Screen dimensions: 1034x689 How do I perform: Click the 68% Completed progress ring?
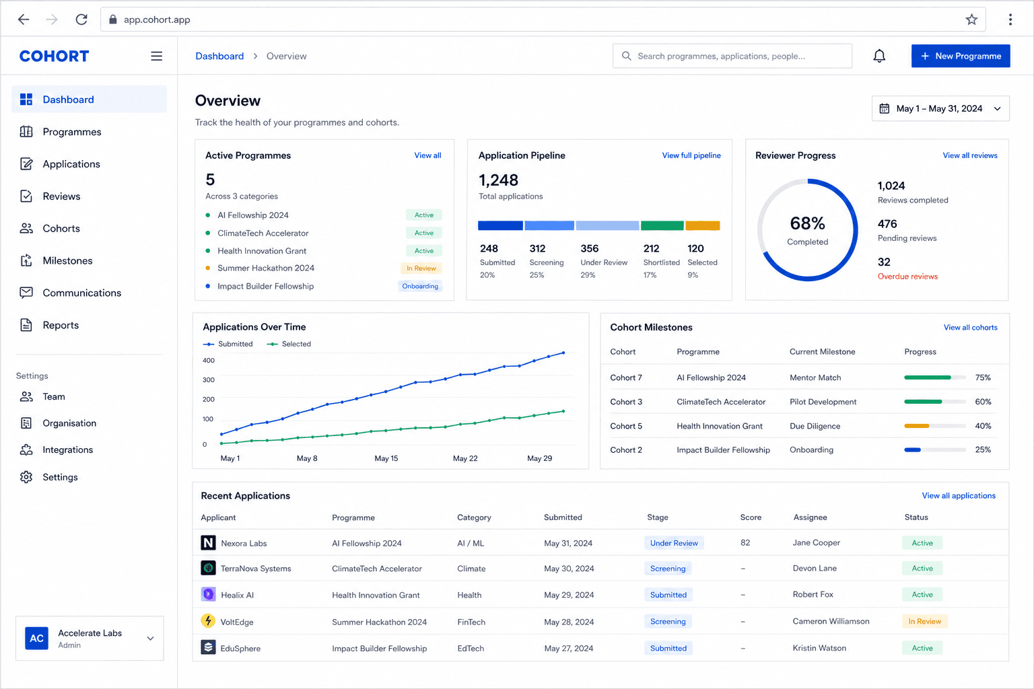coord(808,230)
